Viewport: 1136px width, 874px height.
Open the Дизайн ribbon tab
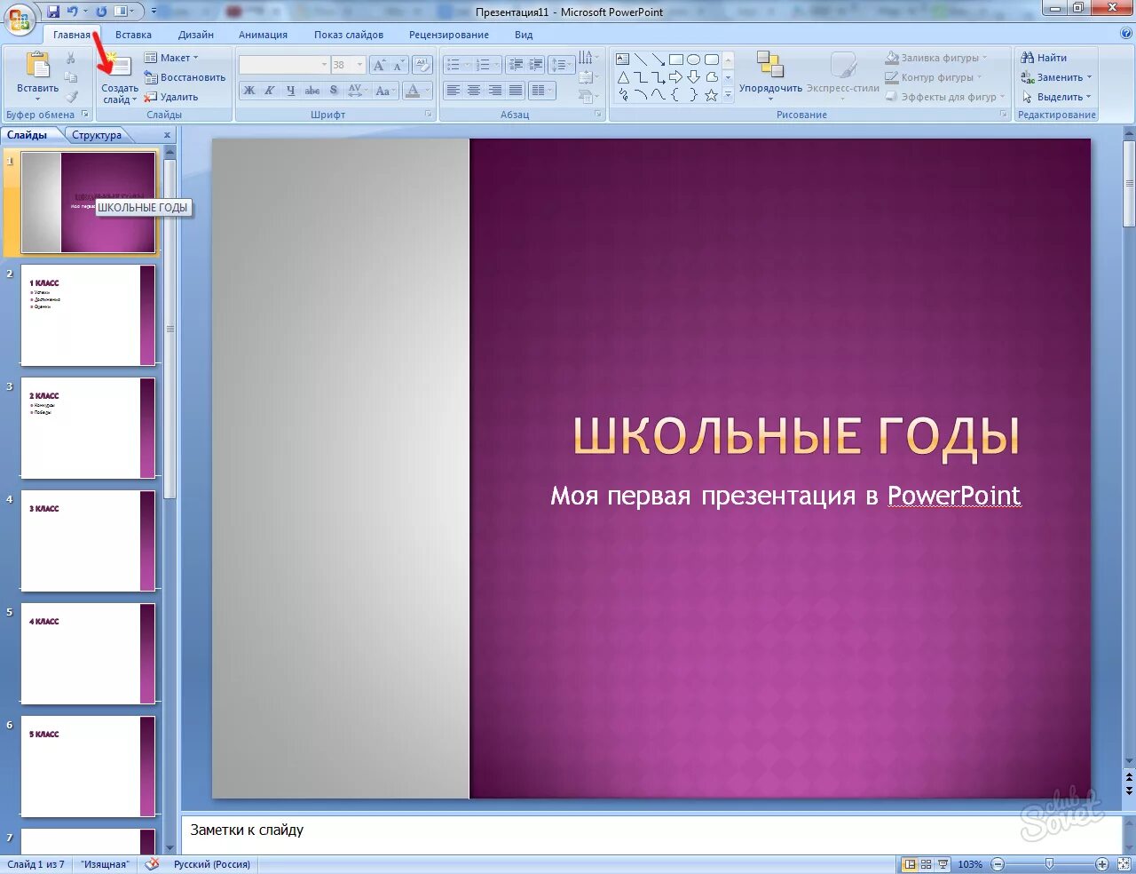click(x=196, y=35)
